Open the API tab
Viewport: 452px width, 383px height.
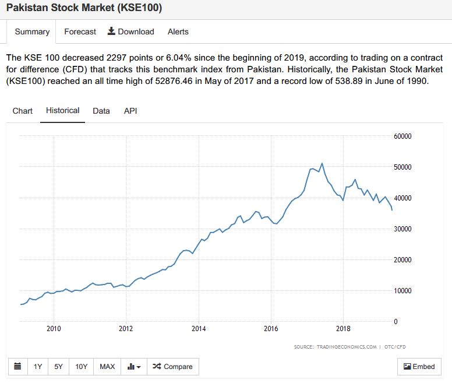(x=130, y=111)
